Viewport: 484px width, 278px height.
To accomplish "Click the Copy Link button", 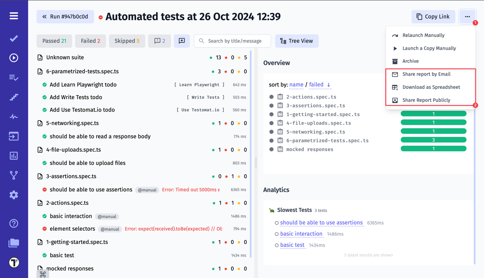I will 433,16.
